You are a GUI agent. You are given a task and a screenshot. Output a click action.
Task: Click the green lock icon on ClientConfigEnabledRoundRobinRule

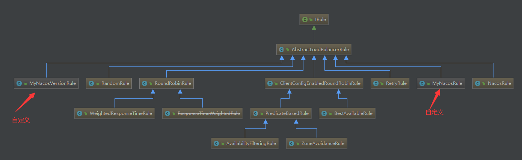[x=276, y=83]
